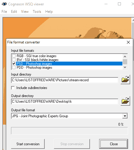Maximize the Cognaxon WSQ viewer window
The height and width of the screenshot is (150, 134).
pos(119,4)
